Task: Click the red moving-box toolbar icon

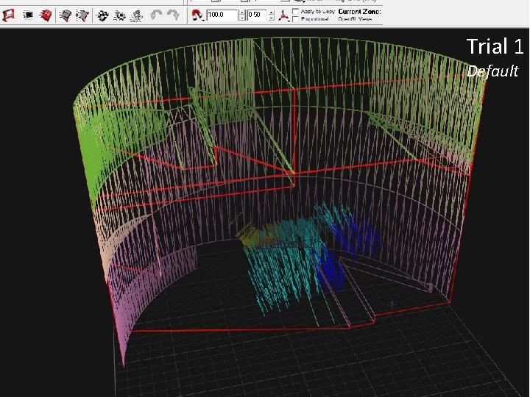Action: coord(46,15)
